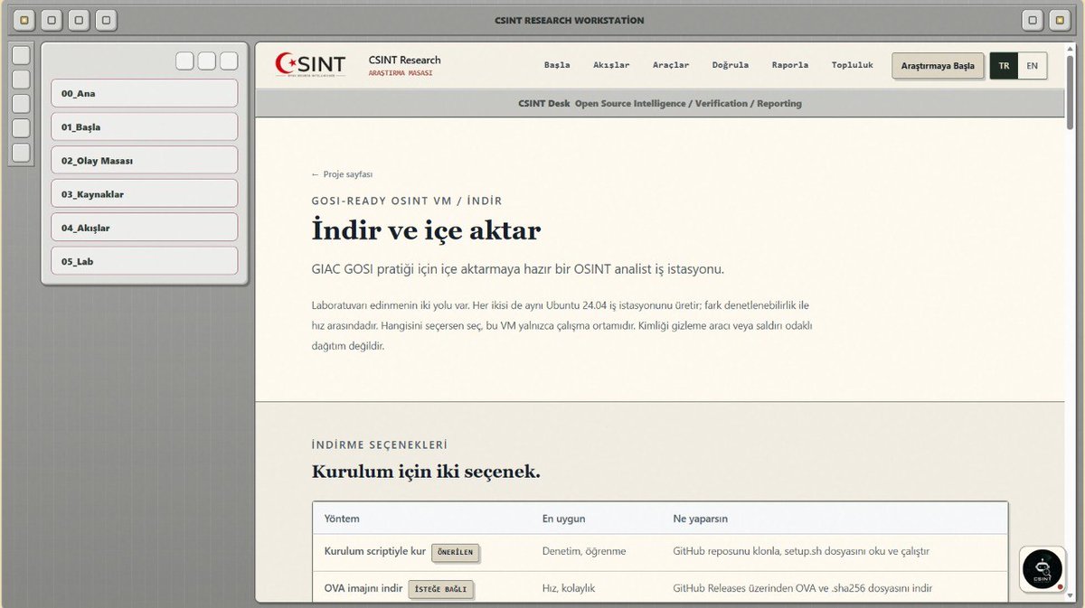The image size is (1085, 608).
Task: Click the Kurulum için iki seçenek heading
Action: 426,472
